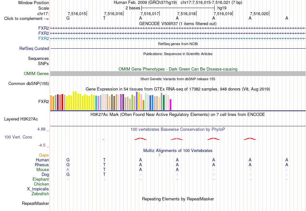
Task: Select the Human species label
Action: [42, 160]
